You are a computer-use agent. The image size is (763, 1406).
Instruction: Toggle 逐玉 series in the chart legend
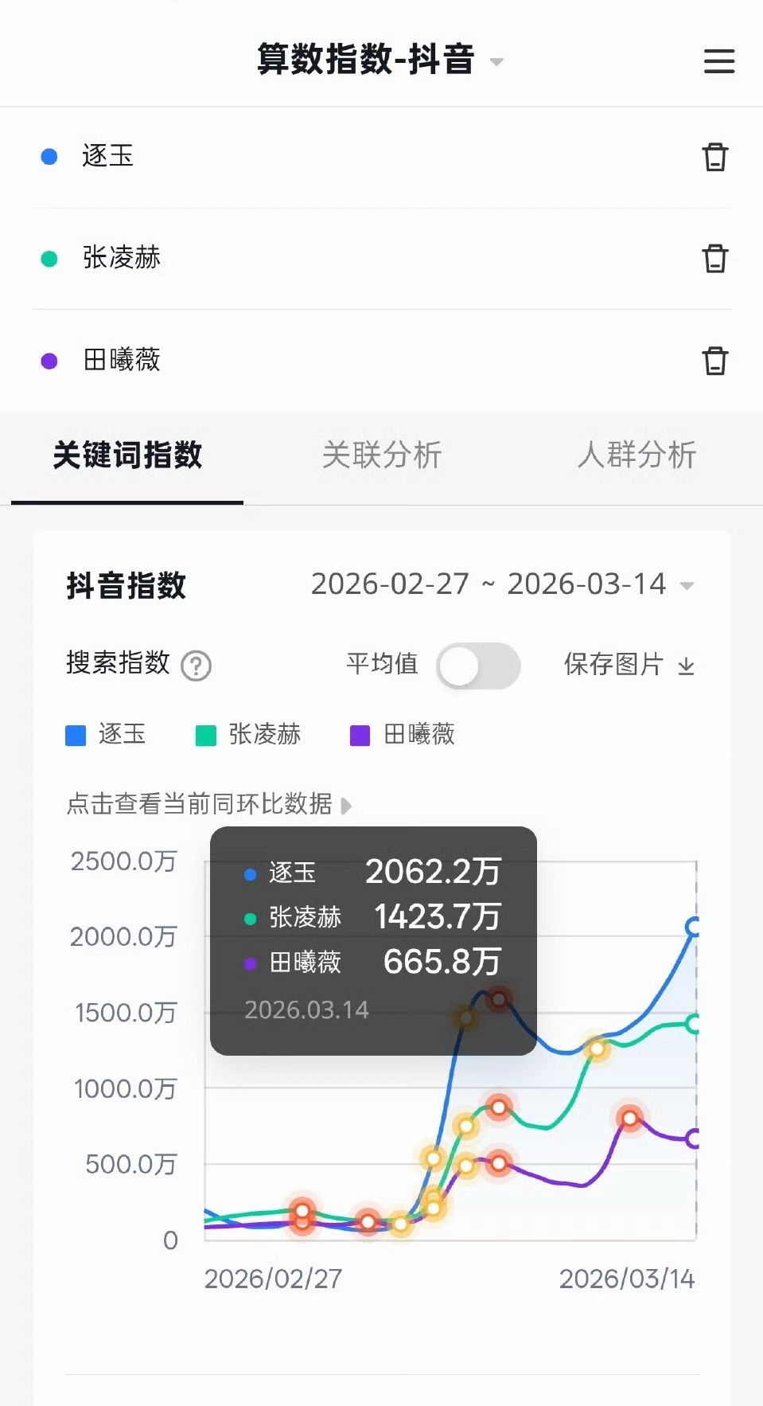pyautogui.click(x=106, y=734)
